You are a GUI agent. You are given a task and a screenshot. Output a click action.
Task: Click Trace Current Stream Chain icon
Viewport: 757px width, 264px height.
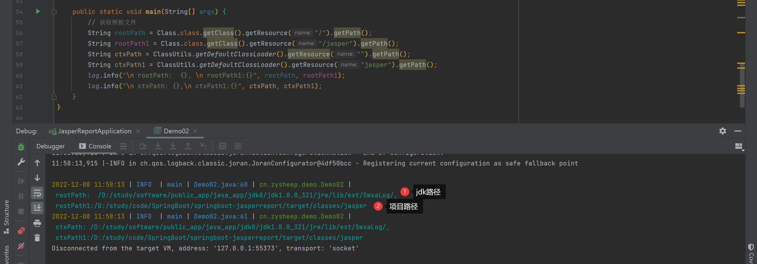point(238,146)
